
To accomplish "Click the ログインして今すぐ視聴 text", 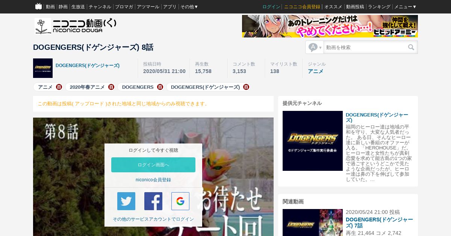I will tap(153, 150).
